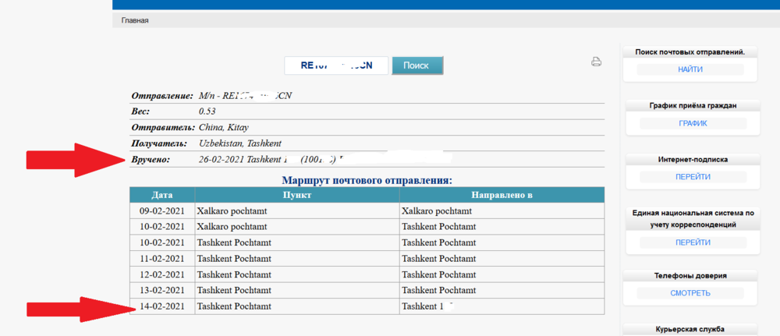Click the Маршрут почтового отправления heading

367,179
